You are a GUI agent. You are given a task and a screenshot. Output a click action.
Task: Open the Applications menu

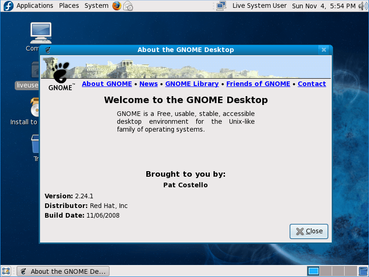click(x=35, y=6)
